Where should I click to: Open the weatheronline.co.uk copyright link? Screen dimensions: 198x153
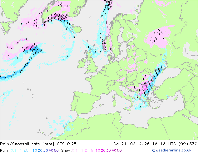[172, 150]
